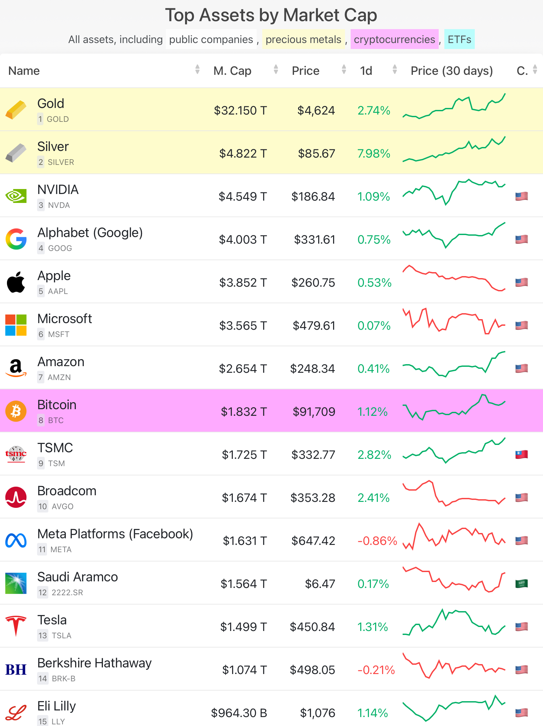This screenshot has height=726, width=543.
Task: Click Bitcoin price $91,709
Action: [314, 411]
